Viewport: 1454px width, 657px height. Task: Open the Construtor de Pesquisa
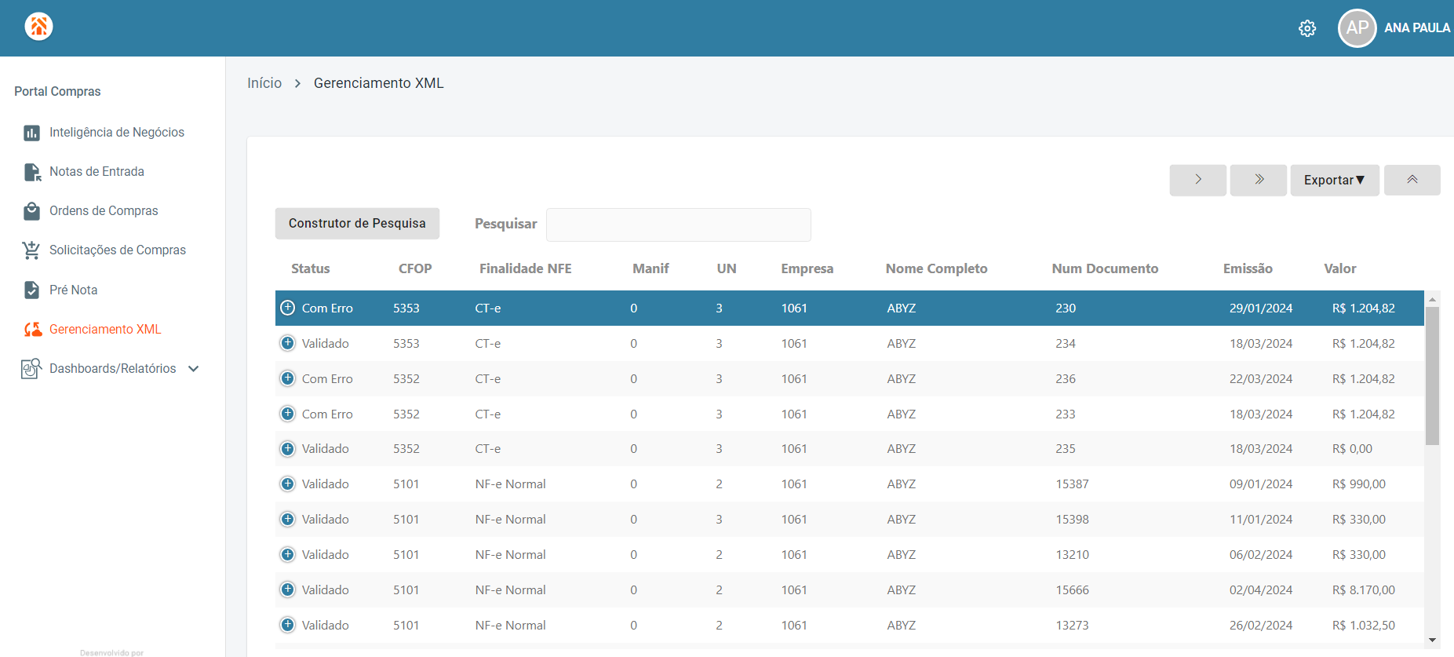tap(357, 224)
